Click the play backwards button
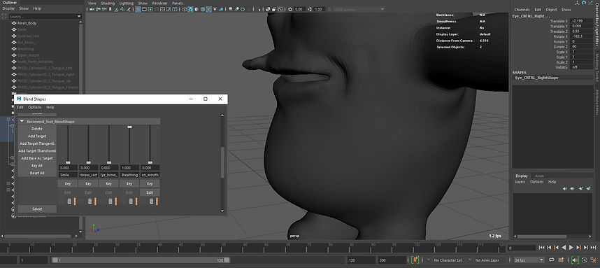 pos(563,248)
